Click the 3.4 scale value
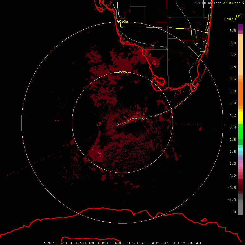This screenshot has width=245, height=245. coord(233,127)
